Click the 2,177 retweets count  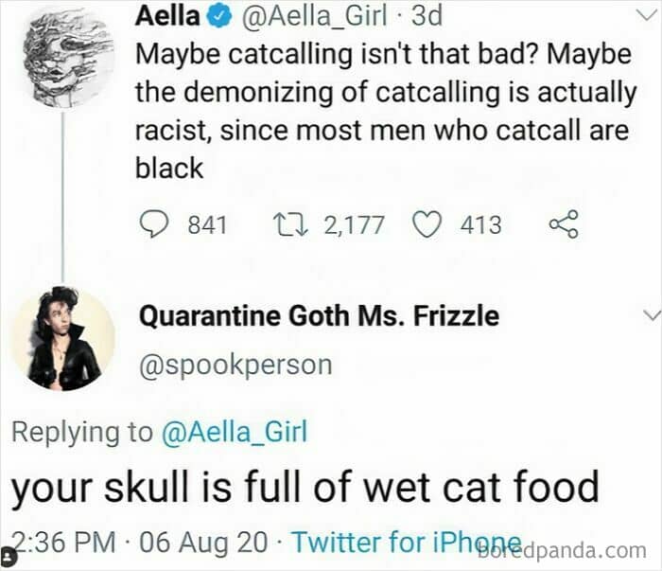pyautogui.click(x=354, y=224)
